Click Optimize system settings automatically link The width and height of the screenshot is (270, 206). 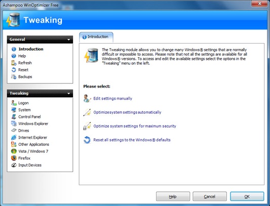[x=127, y=112]
